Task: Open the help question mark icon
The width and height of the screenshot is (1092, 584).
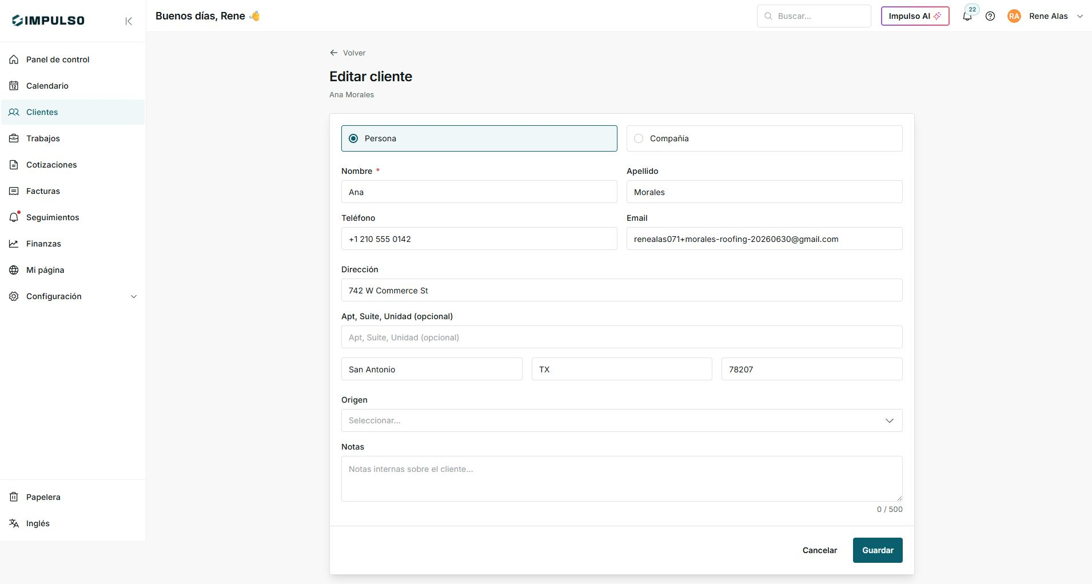Action: point(990,16)
